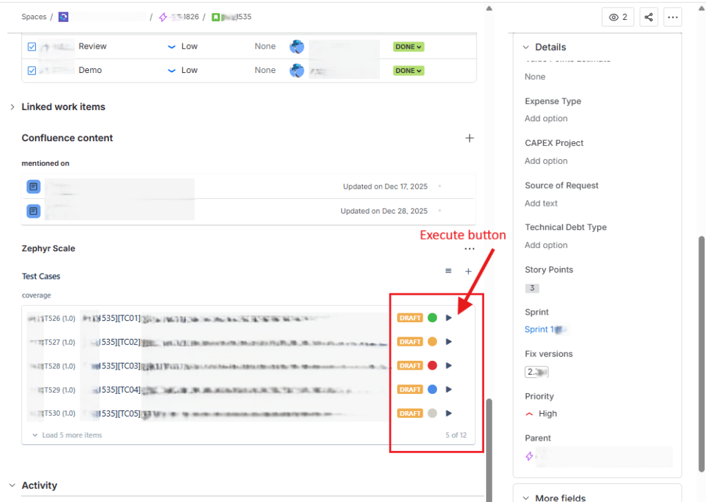
Task: Load 5 more test case items
Action: (x=68, y=435)
